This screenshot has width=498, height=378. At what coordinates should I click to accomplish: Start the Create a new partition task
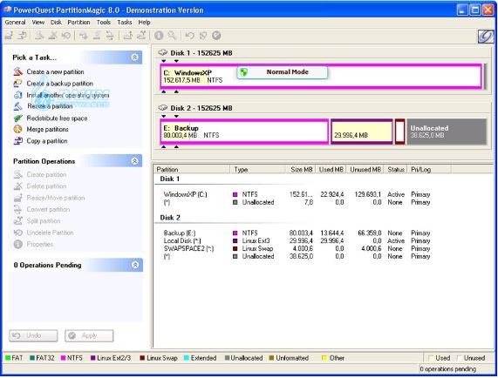coord(55,72)
